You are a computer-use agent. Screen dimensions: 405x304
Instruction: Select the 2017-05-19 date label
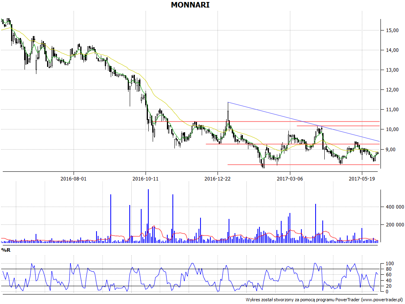(x=362, y=179)
